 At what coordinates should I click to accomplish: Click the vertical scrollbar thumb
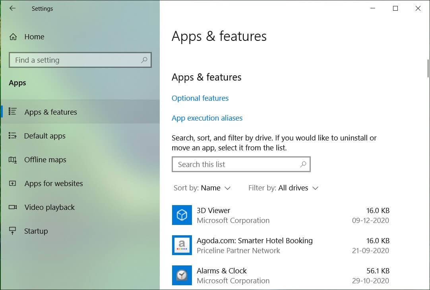tap(428, 69)
